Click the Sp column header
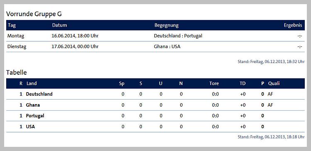311x151 pixels. pyautogui.click(x=121, y=84)
